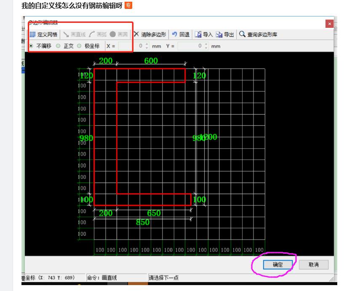
Task: Click the green 650 dimension label
Action: (x=154, y=213)
